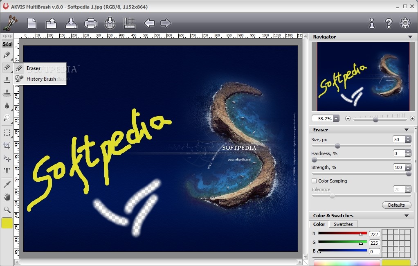The width and height of the screenshot is (418, 266).
Task: Switch to the Swatches tab
Action: [343, 224]
